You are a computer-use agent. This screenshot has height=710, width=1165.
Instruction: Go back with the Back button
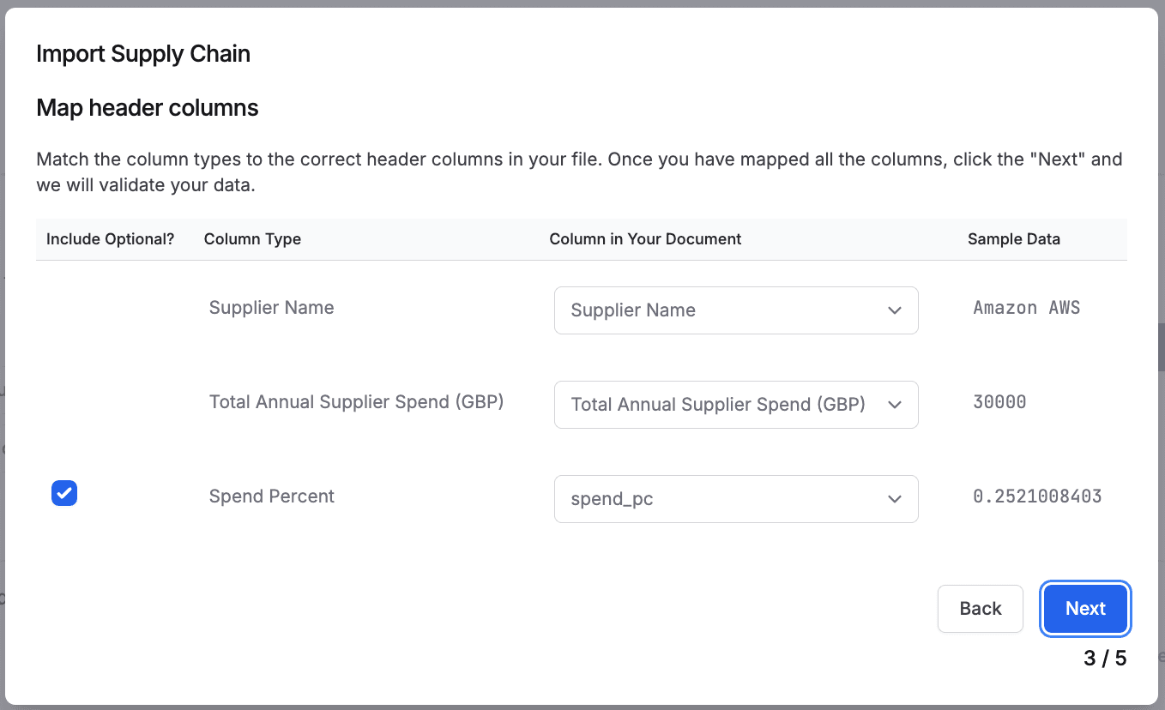tap(980, 609)
